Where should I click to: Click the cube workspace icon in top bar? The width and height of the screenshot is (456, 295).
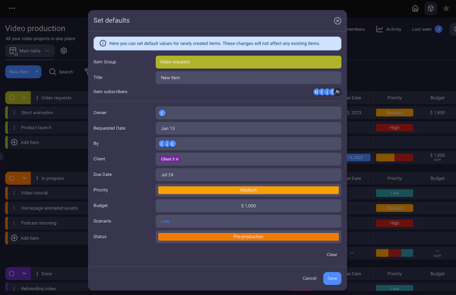(x=430, y=8)
